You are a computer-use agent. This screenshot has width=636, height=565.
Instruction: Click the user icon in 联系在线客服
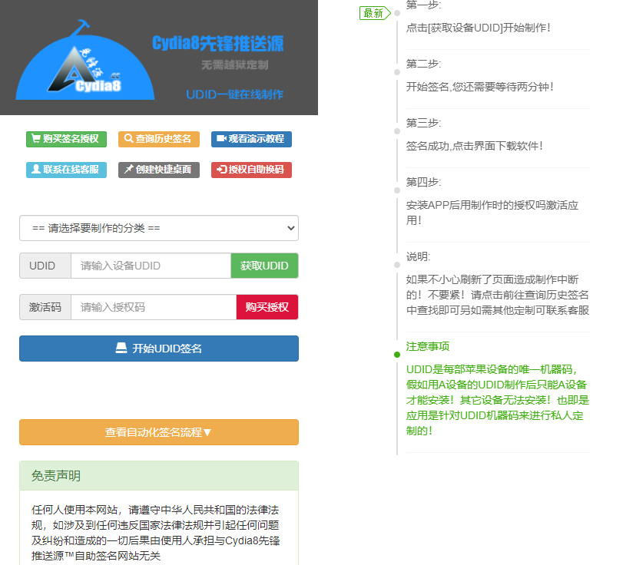coord(36,169)
